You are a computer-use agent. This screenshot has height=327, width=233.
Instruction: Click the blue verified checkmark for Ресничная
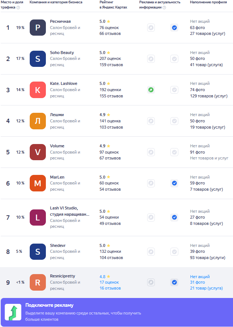174,28
